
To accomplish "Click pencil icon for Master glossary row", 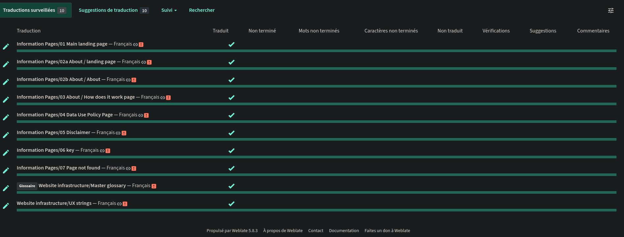I will (6, 188).
